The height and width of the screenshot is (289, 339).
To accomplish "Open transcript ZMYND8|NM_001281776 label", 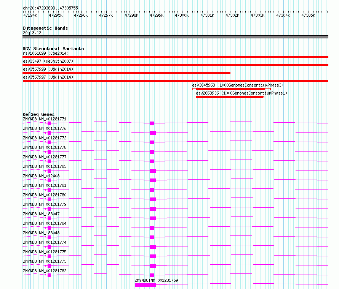I will (45, 128).
